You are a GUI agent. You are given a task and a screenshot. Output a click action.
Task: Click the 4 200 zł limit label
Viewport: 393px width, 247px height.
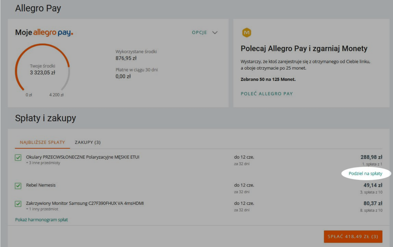click(56, 95)
